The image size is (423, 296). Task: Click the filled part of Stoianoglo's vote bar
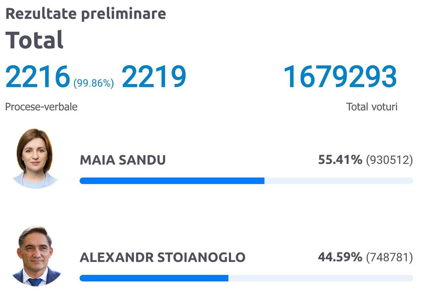point(154,278)
